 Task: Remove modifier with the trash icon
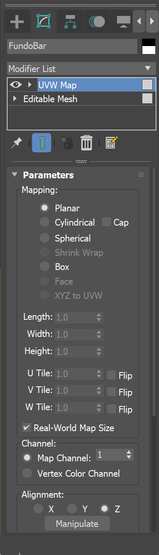86,143
